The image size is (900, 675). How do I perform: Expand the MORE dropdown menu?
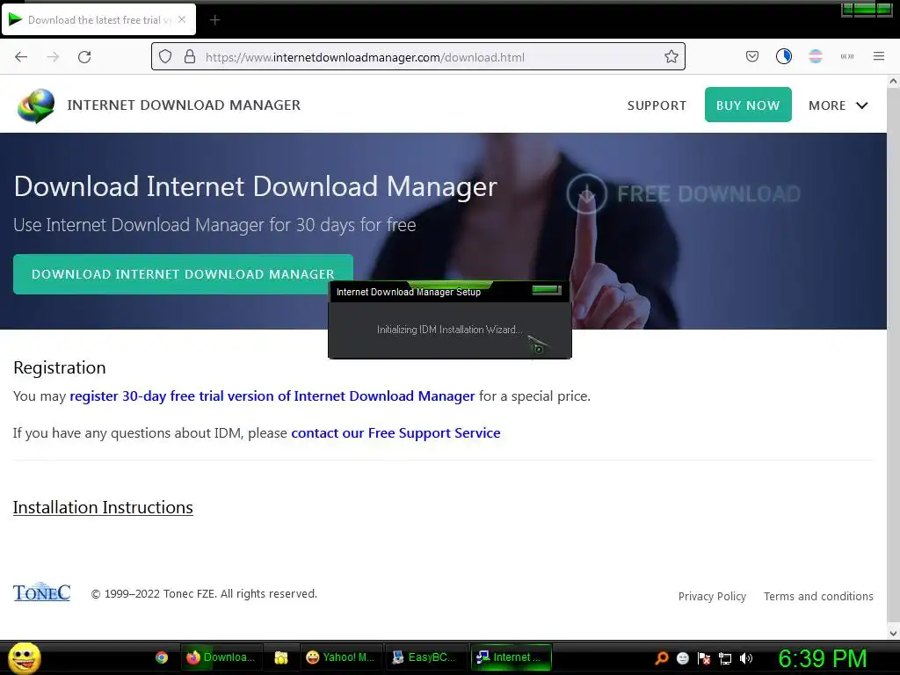838,105
